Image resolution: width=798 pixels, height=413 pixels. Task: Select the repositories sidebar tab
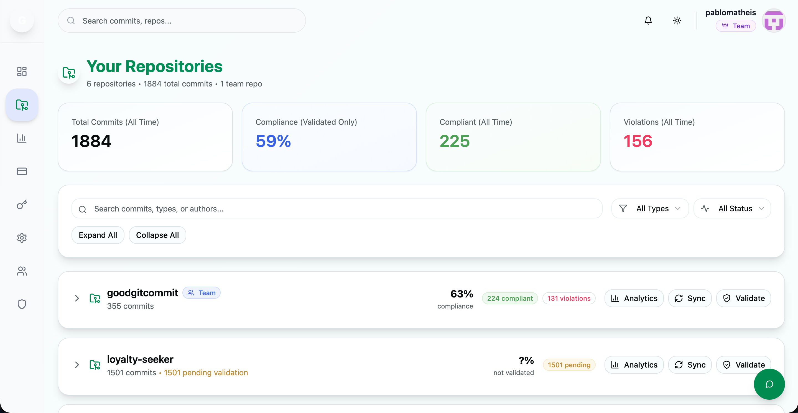coord(22,105)
